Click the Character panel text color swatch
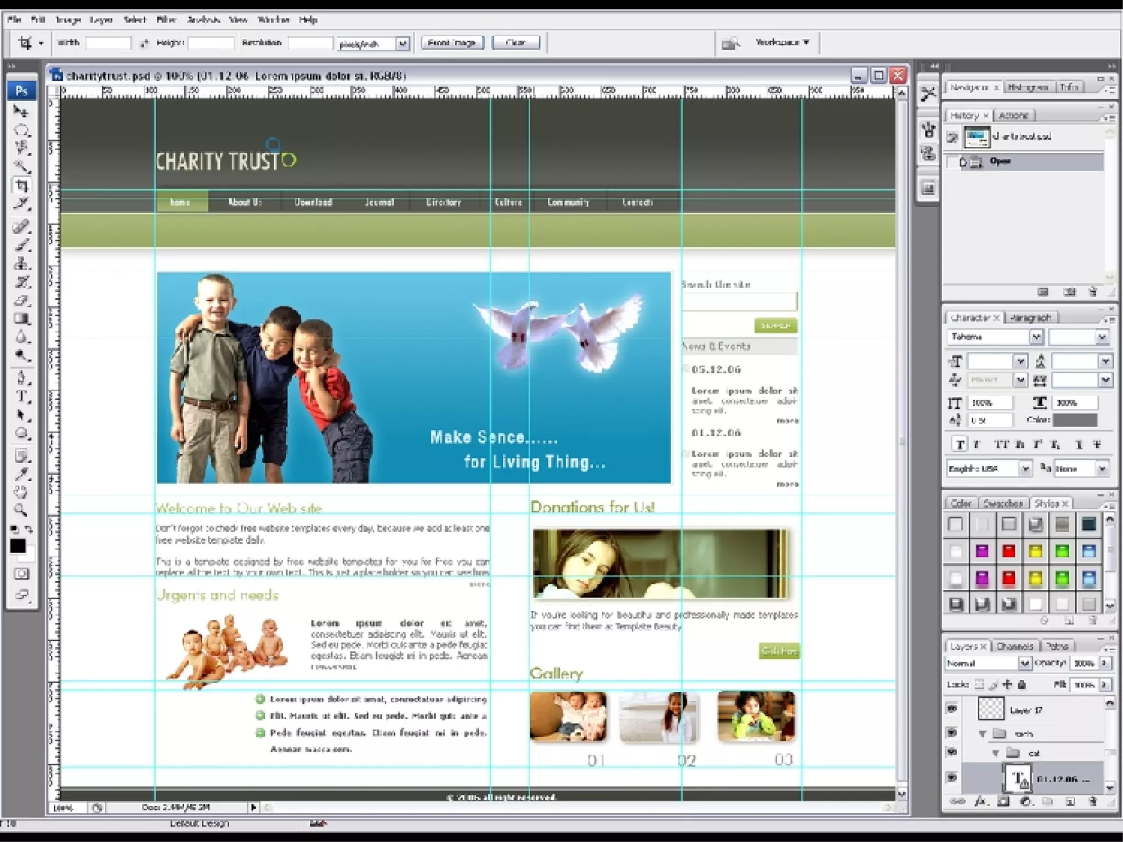Screen dimensions: 1123x842 coord(1075,420)
